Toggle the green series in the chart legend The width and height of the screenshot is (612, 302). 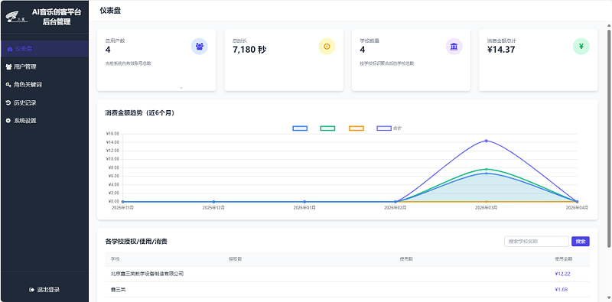pyautogui.click(x=328, y=128)
